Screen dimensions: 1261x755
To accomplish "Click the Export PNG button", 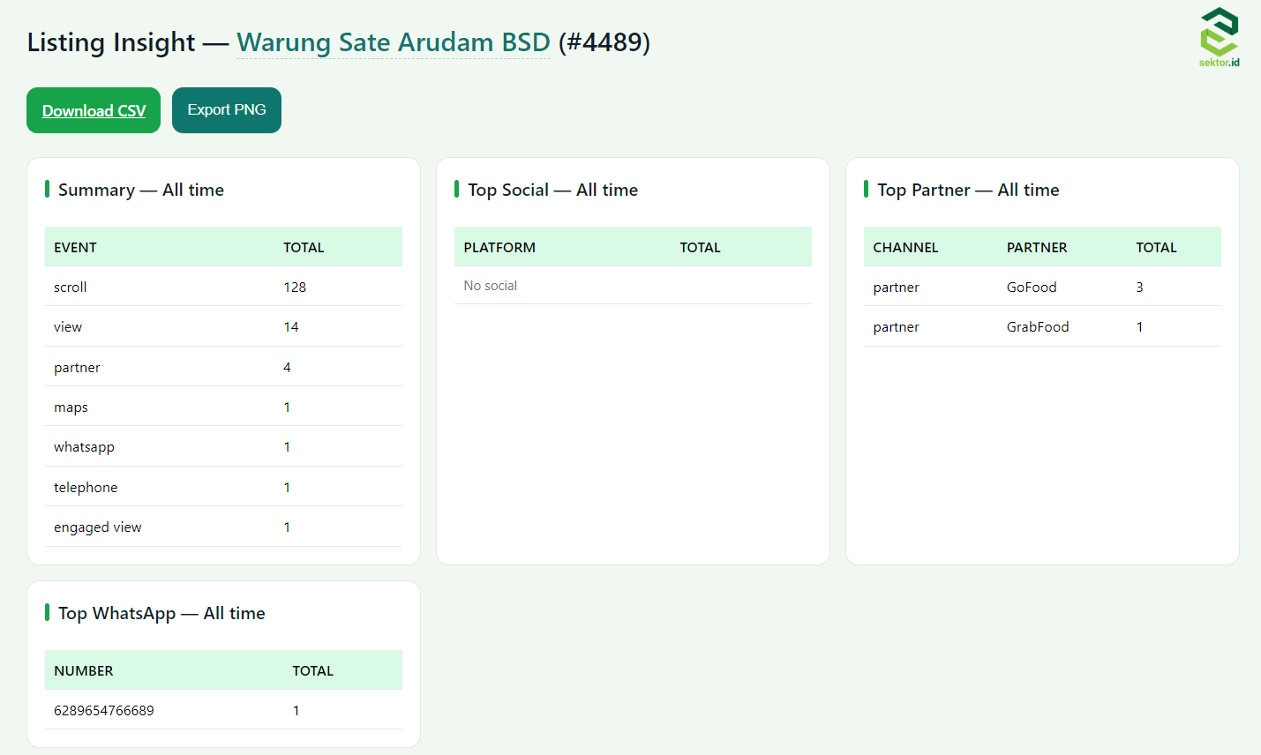I will pyautogui.click(x=226, y=109).
